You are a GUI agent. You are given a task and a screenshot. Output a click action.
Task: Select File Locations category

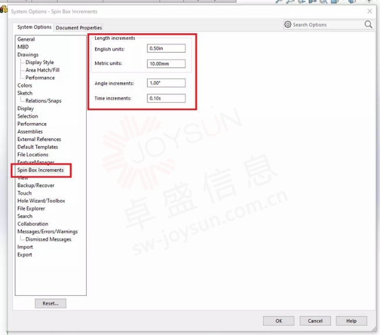[x=33, y=155]
